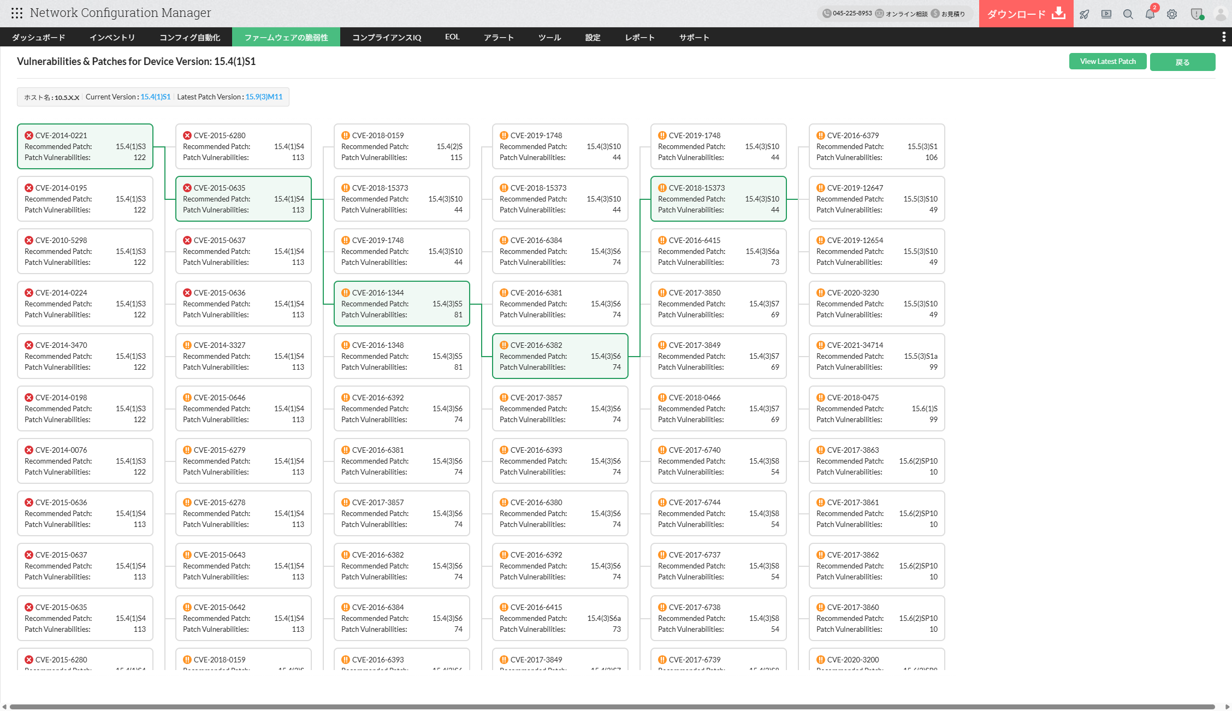Image resolution: width=1232 pixels, height=711 pixels.
Task: Open the サポート tab
Action: coord(694,37)
